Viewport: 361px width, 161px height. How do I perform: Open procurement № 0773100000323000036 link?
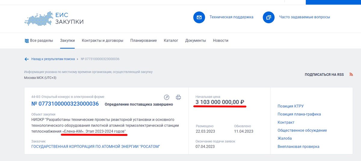coord(65,104)
